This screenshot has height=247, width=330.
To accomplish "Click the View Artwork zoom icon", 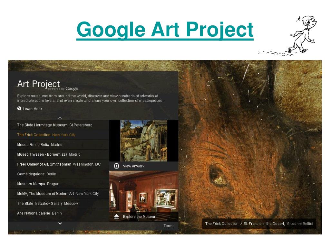I will pyautogui.click(x=116, y=166).
